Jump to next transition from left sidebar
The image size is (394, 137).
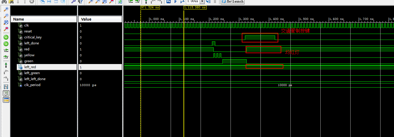(x=6, y=57)
